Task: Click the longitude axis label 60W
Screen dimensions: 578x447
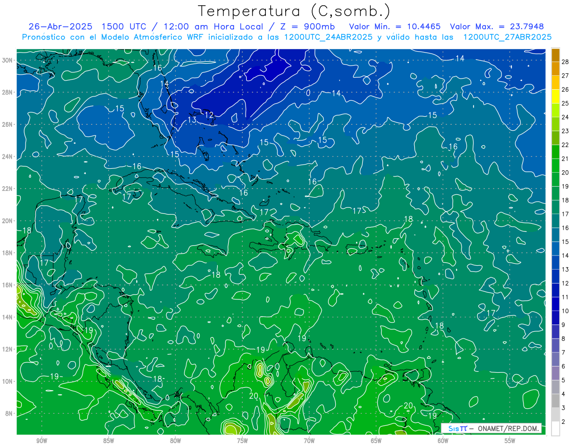Action: [443, 441]
